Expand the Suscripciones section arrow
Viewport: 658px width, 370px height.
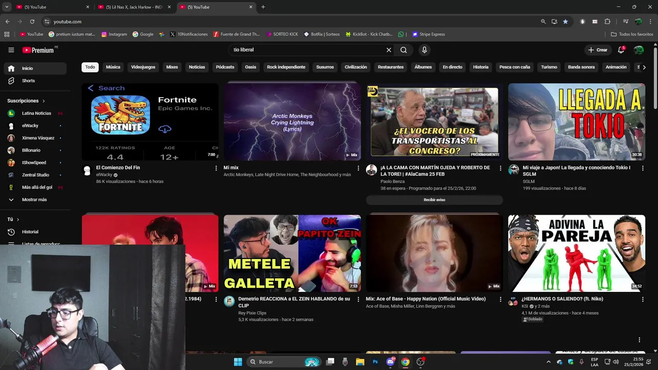coord(44,101)
